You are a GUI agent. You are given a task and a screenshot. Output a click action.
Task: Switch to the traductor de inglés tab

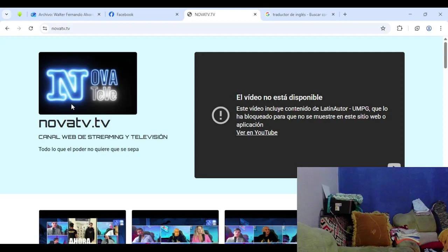(x=300, y=14)
